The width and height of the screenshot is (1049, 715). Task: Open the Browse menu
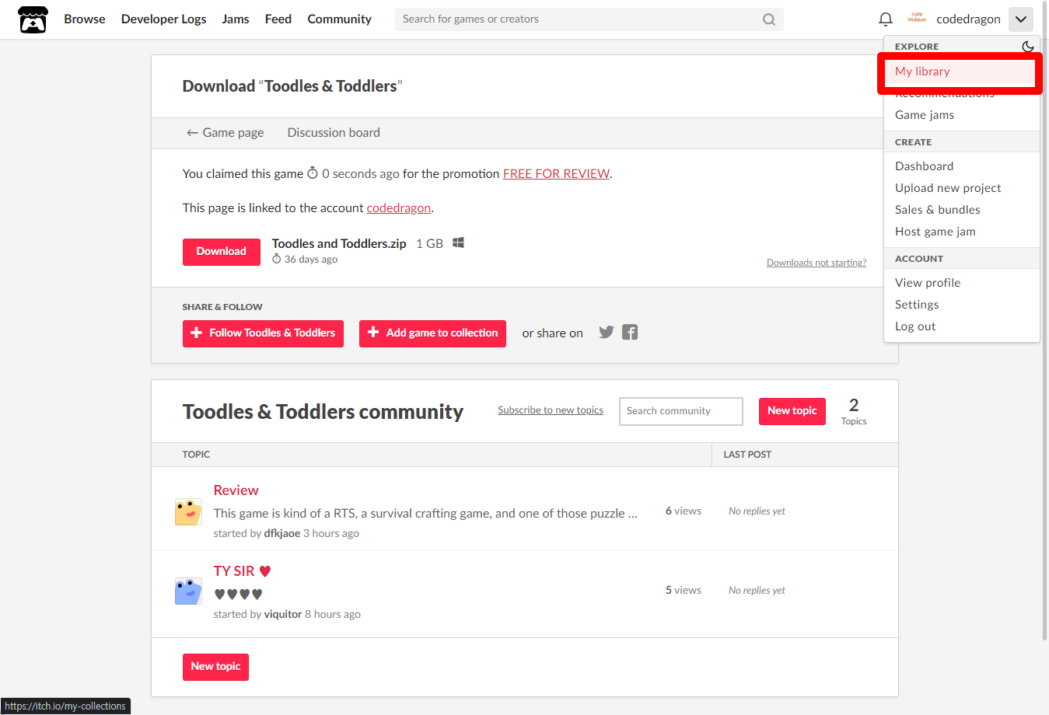[x=85, y=19]
